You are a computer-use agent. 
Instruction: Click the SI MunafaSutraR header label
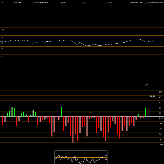[40, 3]
